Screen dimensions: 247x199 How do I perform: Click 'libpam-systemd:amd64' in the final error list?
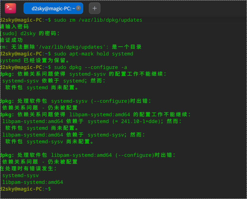(x=33, y=182)
